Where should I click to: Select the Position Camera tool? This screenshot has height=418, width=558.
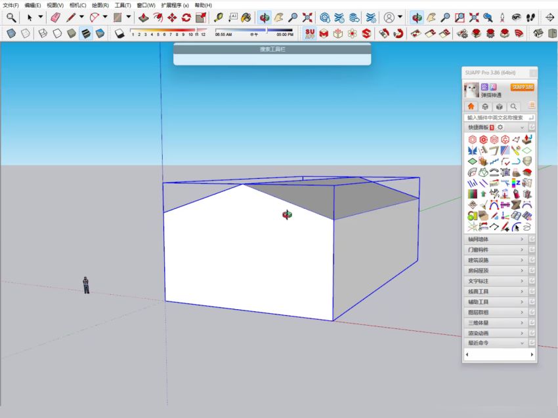(502, 18)
